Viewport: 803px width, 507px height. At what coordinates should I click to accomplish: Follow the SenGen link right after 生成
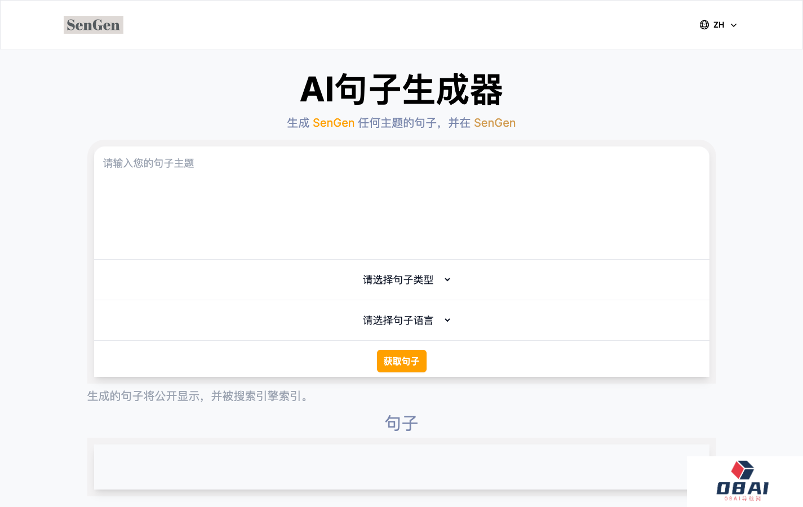[x=334, y=123]
